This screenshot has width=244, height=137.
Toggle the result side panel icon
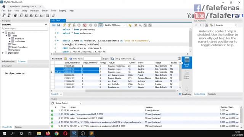pos(179,59)
